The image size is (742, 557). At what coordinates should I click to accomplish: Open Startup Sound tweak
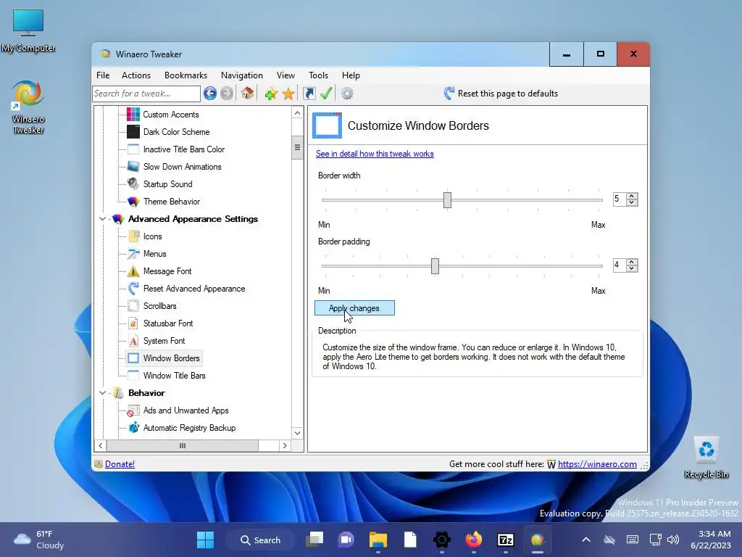tap(167, 184)
